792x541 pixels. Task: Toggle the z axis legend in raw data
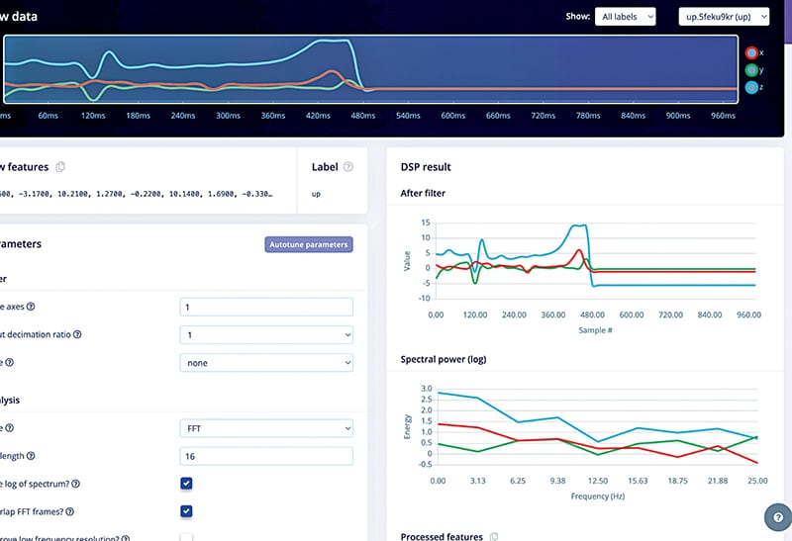(x=752, y=89)
